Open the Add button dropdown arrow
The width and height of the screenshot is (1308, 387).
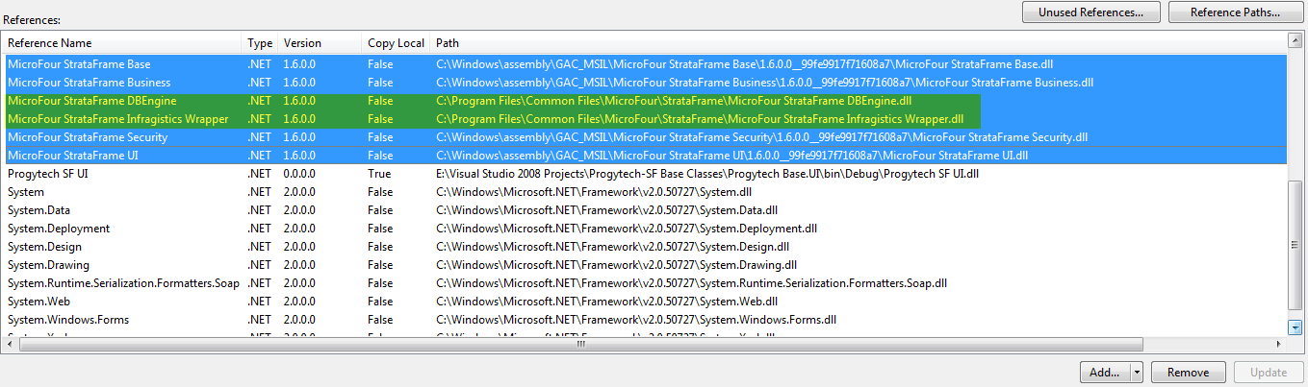tap(1137, 373)
